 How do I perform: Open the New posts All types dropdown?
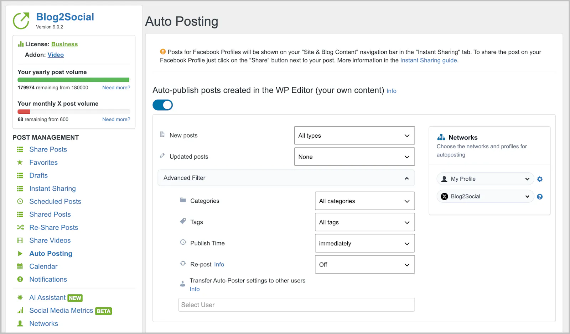(x=354, y=136)
